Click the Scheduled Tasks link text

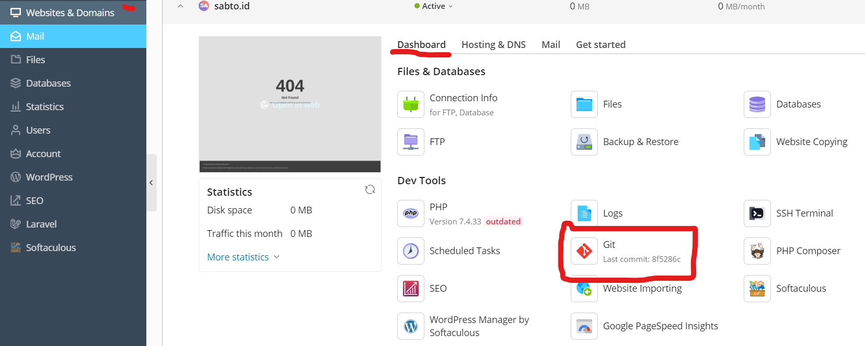(x=465, y=251)
